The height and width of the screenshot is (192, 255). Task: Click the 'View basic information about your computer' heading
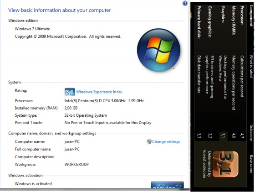tap(60, 10)
